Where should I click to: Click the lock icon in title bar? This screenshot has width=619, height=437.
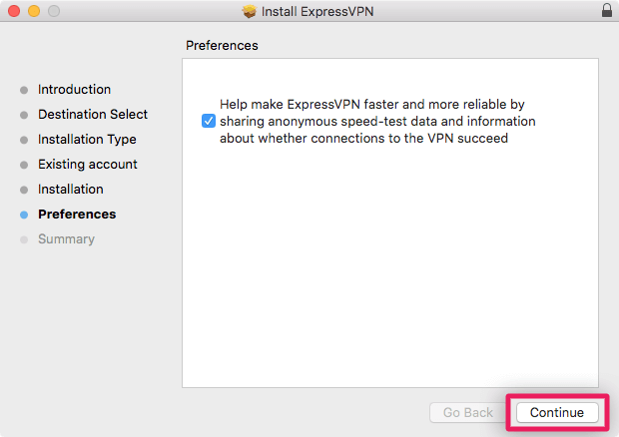click(x=607, y=11)
